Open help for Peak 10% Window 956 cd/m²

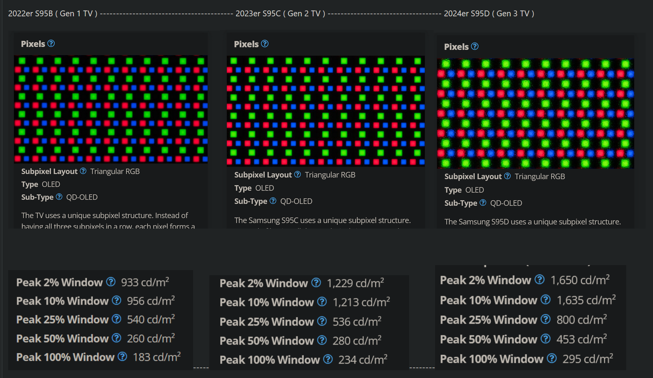click(117, 300)
